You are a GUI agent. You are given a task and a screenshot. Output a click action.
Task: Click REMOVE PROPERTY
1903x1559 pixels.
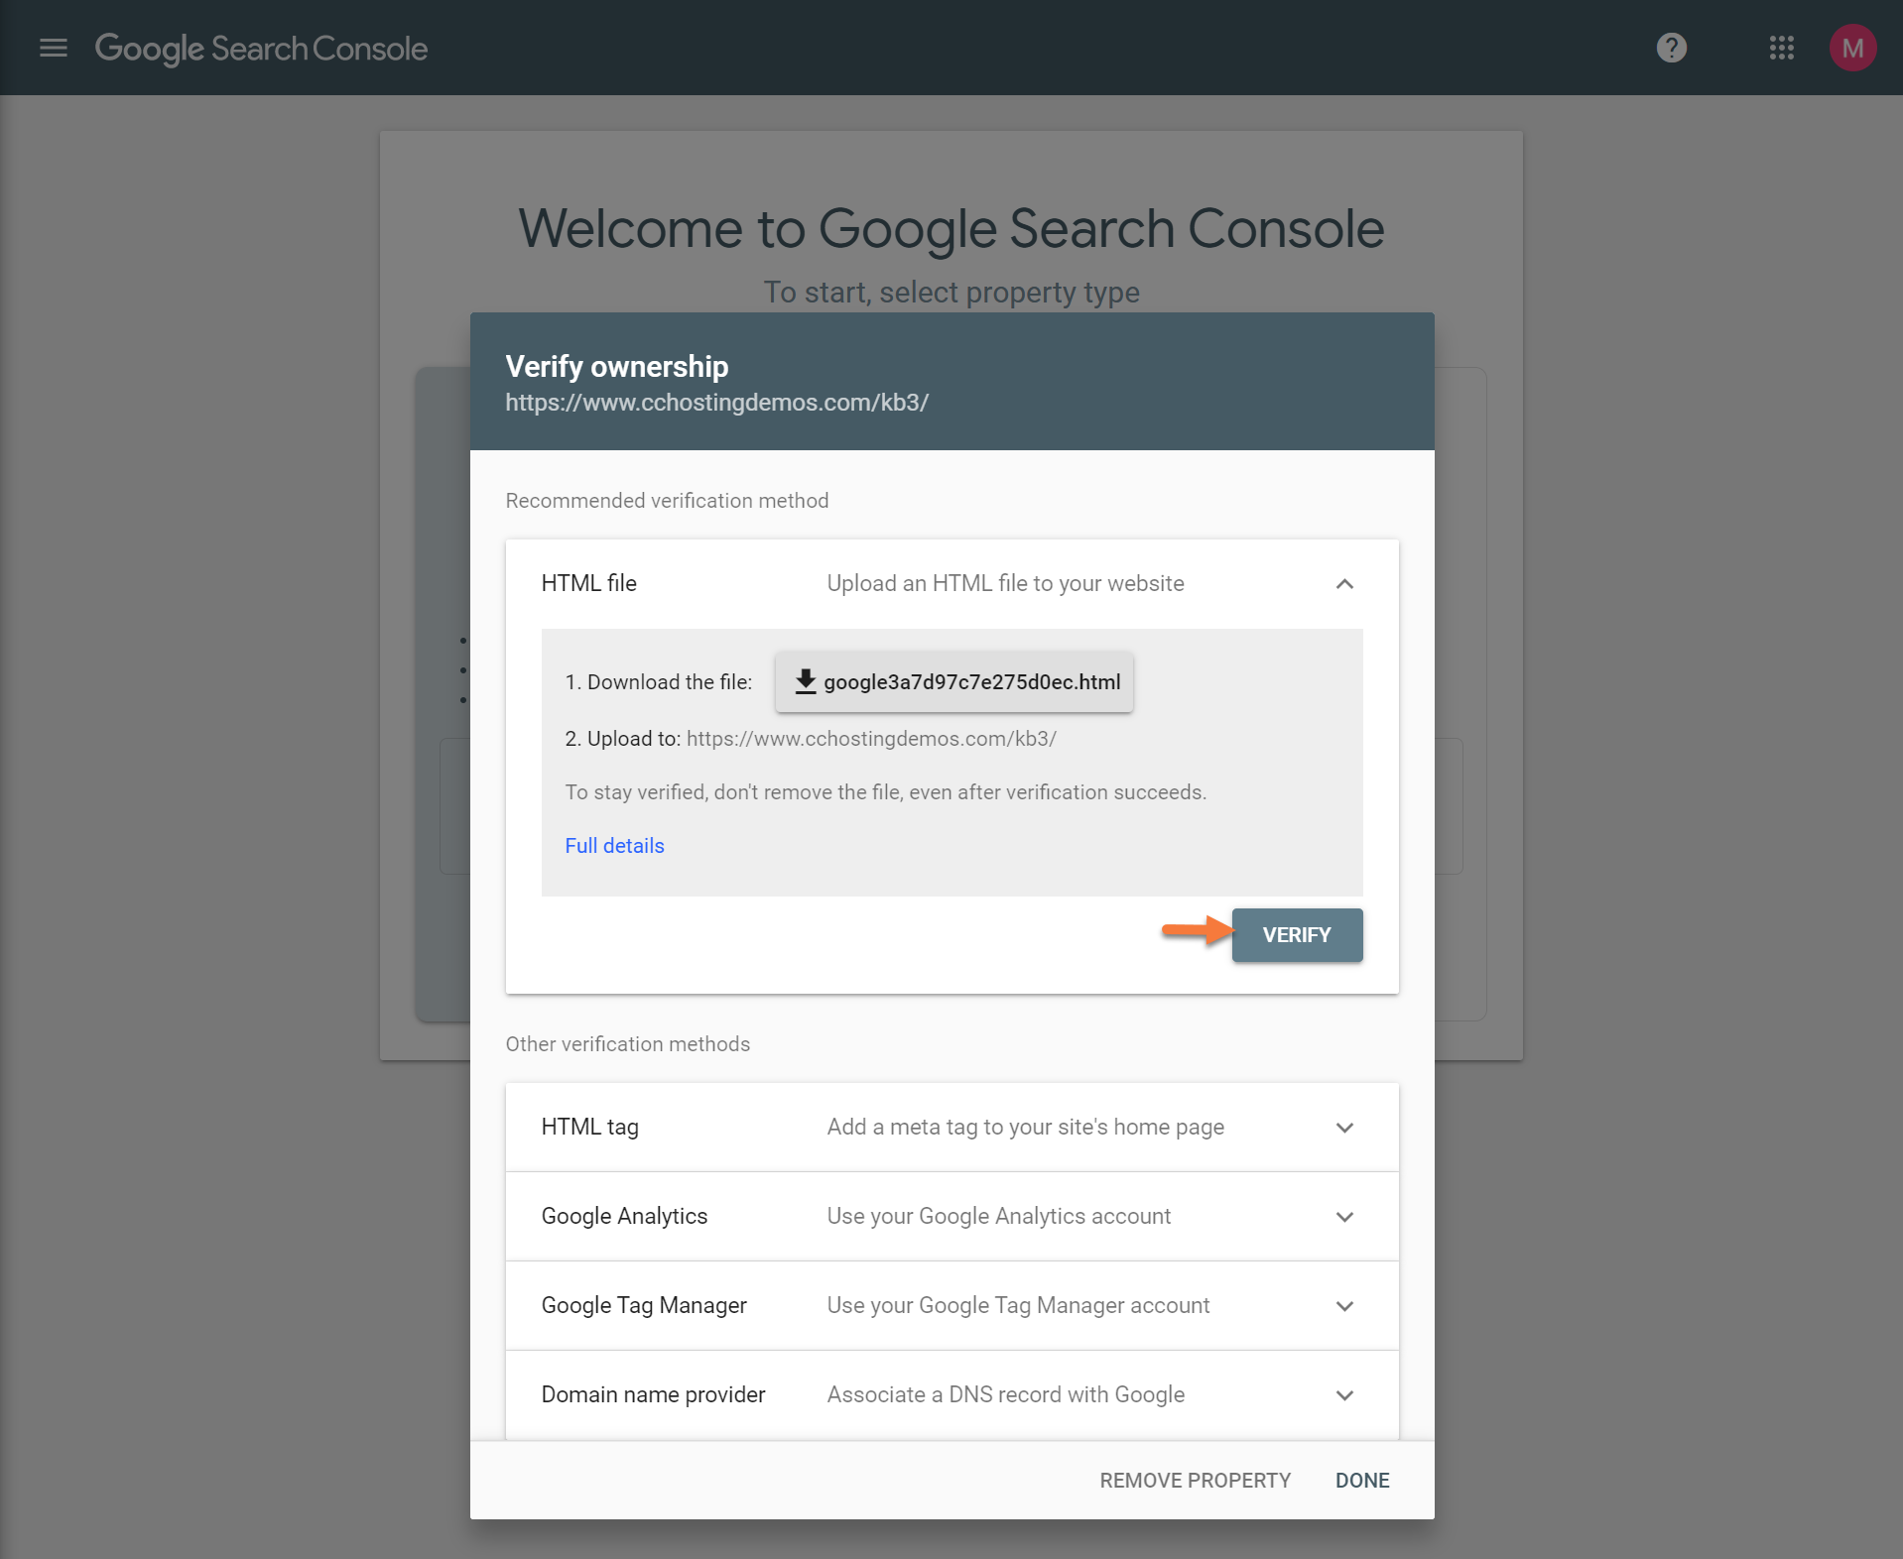pyautogui.click(x=1195, y=1481)
